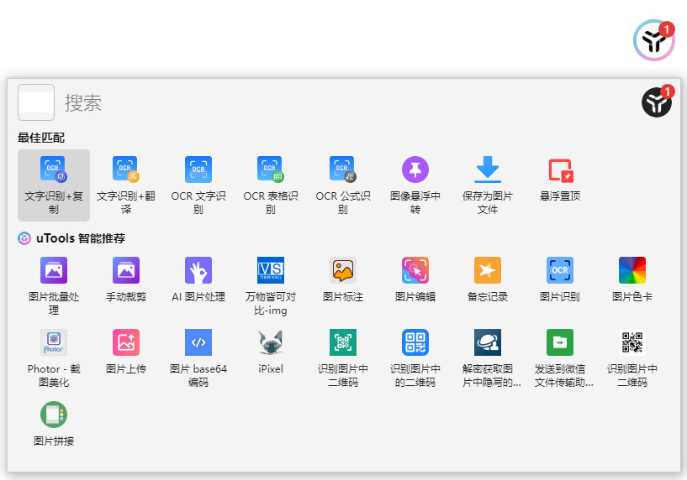Choose 保存为图片文件 download icon
The width and height of the screenshot is (687, 480).
(488, 170)
